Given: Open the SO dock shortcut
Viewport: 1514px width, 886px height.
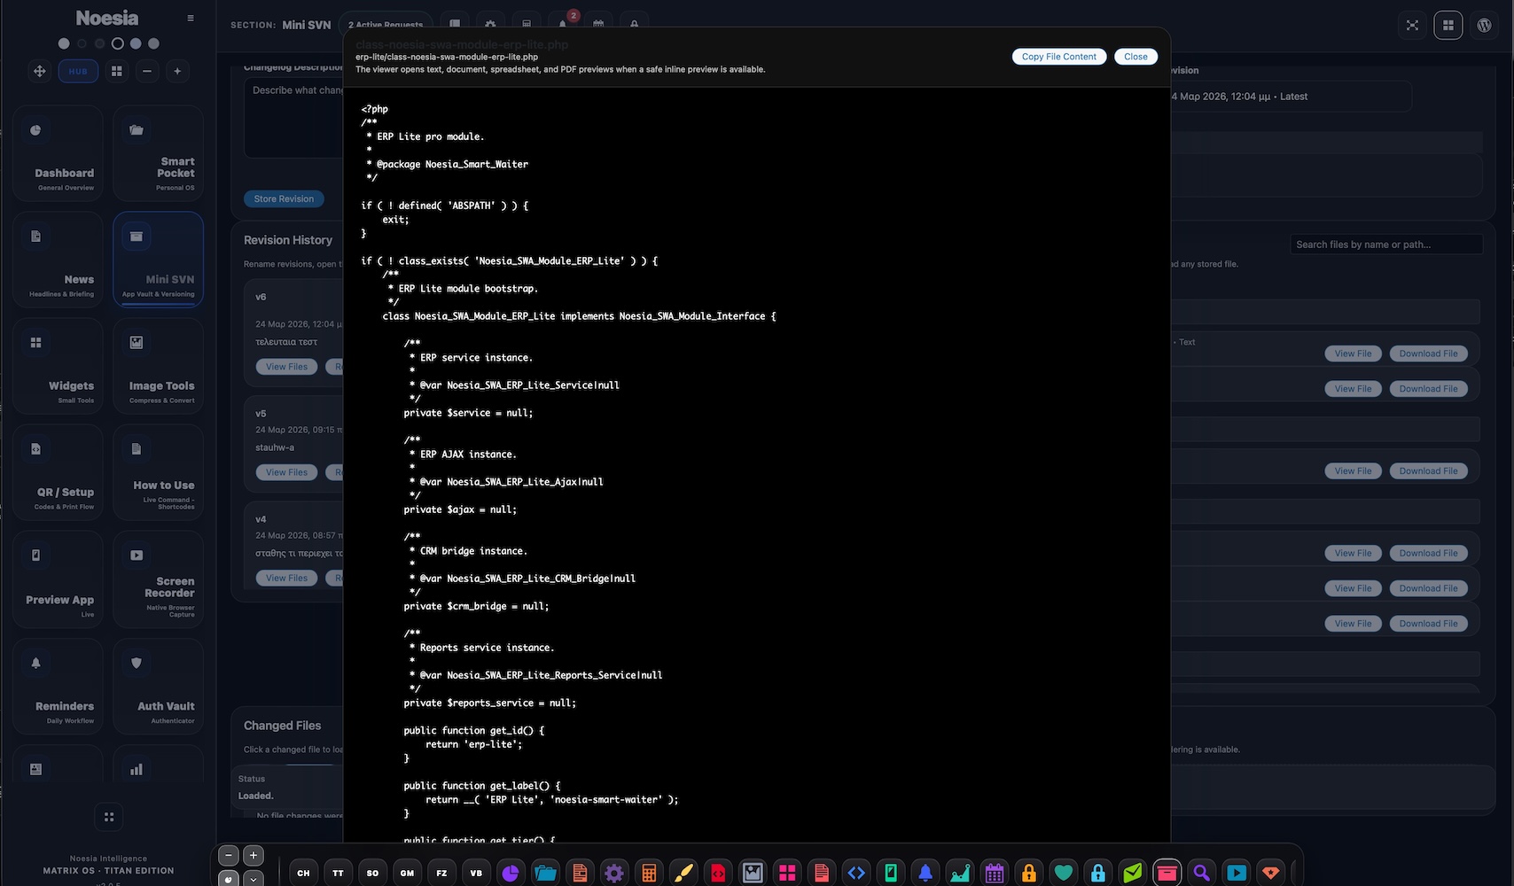Looking at the screenshot, I should (x=372, y=873).
